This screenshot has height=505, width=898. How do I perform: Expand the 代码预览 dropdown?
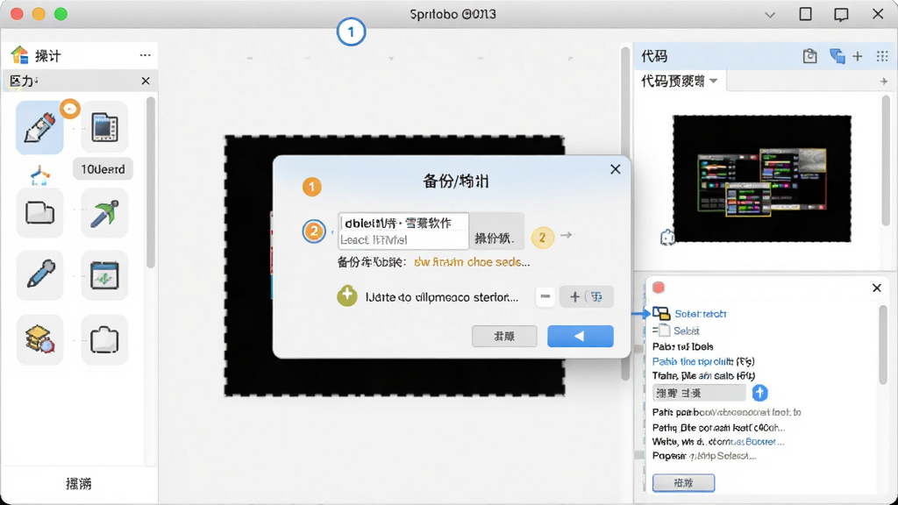click(713, 81)
